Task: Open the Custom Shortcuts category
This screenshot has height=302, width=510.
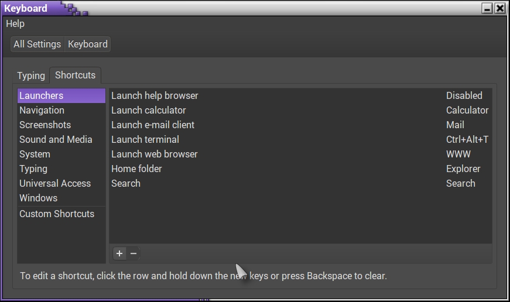Action: pyautogui.click(x=57, y=214)
